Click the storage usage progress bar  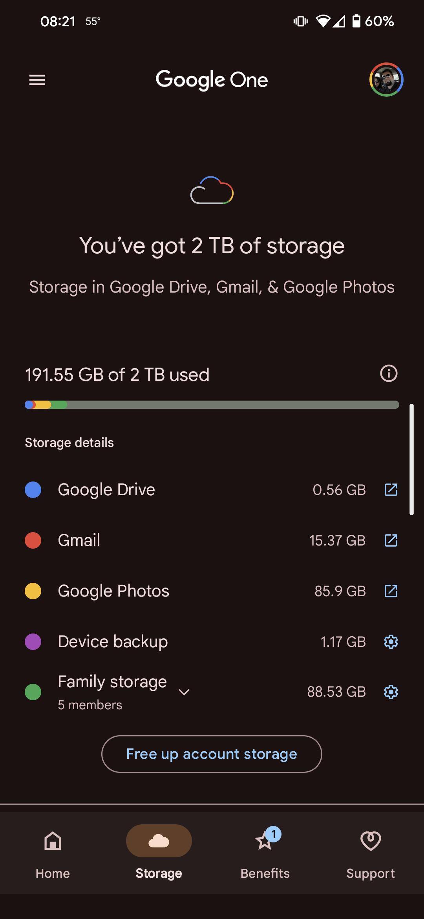click(x=212, y=405)
